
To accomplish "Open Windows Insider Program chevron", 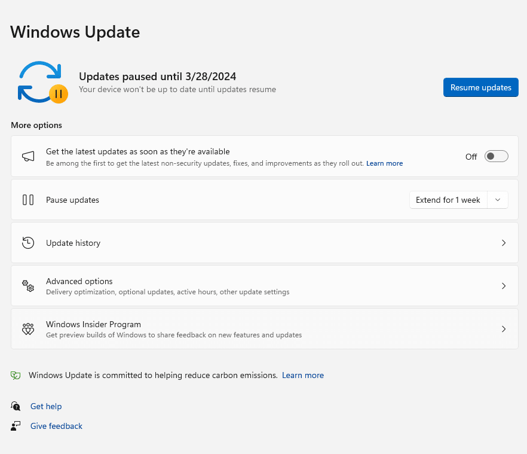I will pyautogui.click(x=504, y=329).
